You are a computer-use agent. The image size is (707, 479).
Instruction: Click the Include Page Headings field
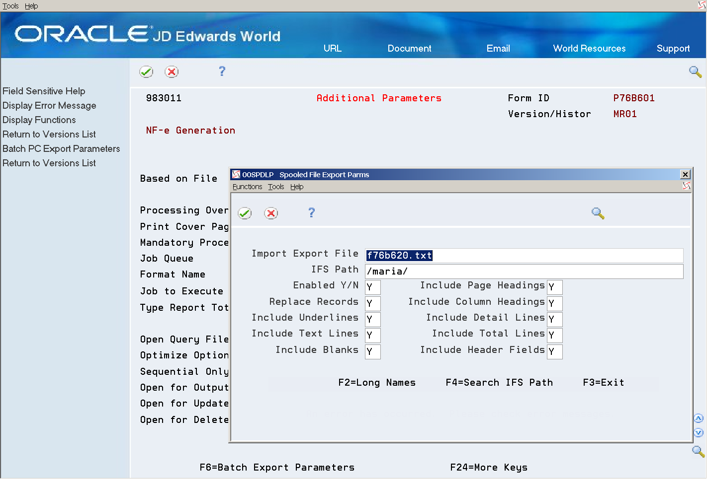pos(555,287)
